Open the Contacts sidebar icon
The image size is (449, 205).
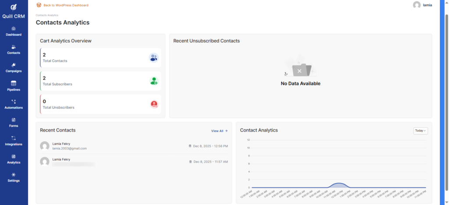(14, 47)
